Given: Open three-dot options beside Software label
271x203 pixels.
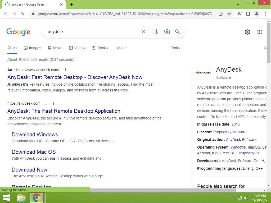Looking at the screenshot, I should point(235,77).
